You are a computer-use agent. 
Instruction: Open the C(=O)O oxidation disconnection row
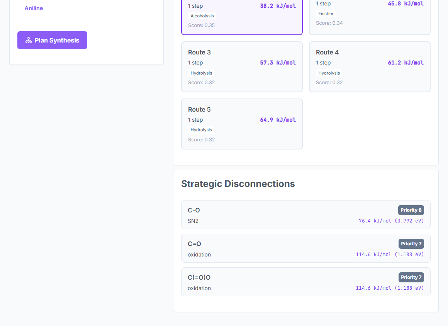click(x=306, y=282)
